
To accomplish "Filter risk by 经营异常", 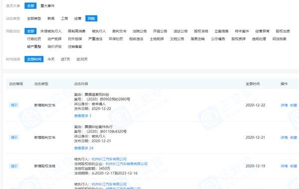I will [262, 31].
